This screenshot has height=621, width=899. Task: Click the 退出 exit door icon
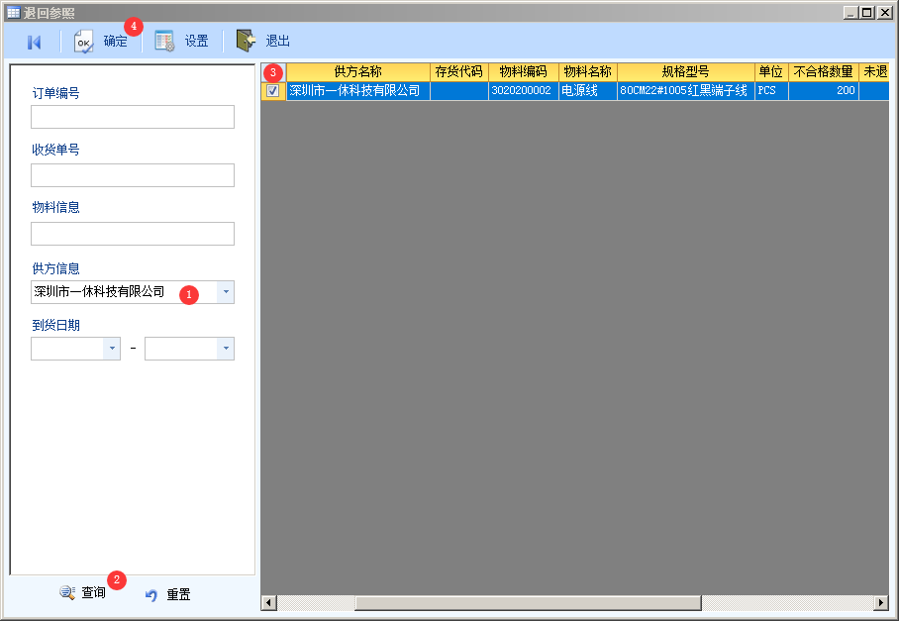click(246, 41)
